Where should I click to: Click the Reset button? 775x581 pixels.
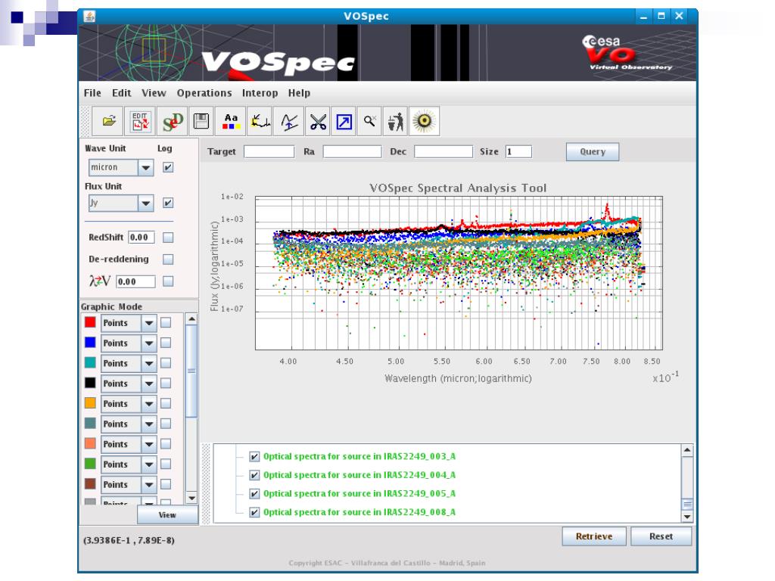[x=661, y=536]
